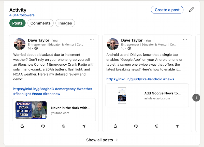Click headline under Dave Taylor on Crank Radio post
This screenshot has height=147, width=204.
coord(55,45)
